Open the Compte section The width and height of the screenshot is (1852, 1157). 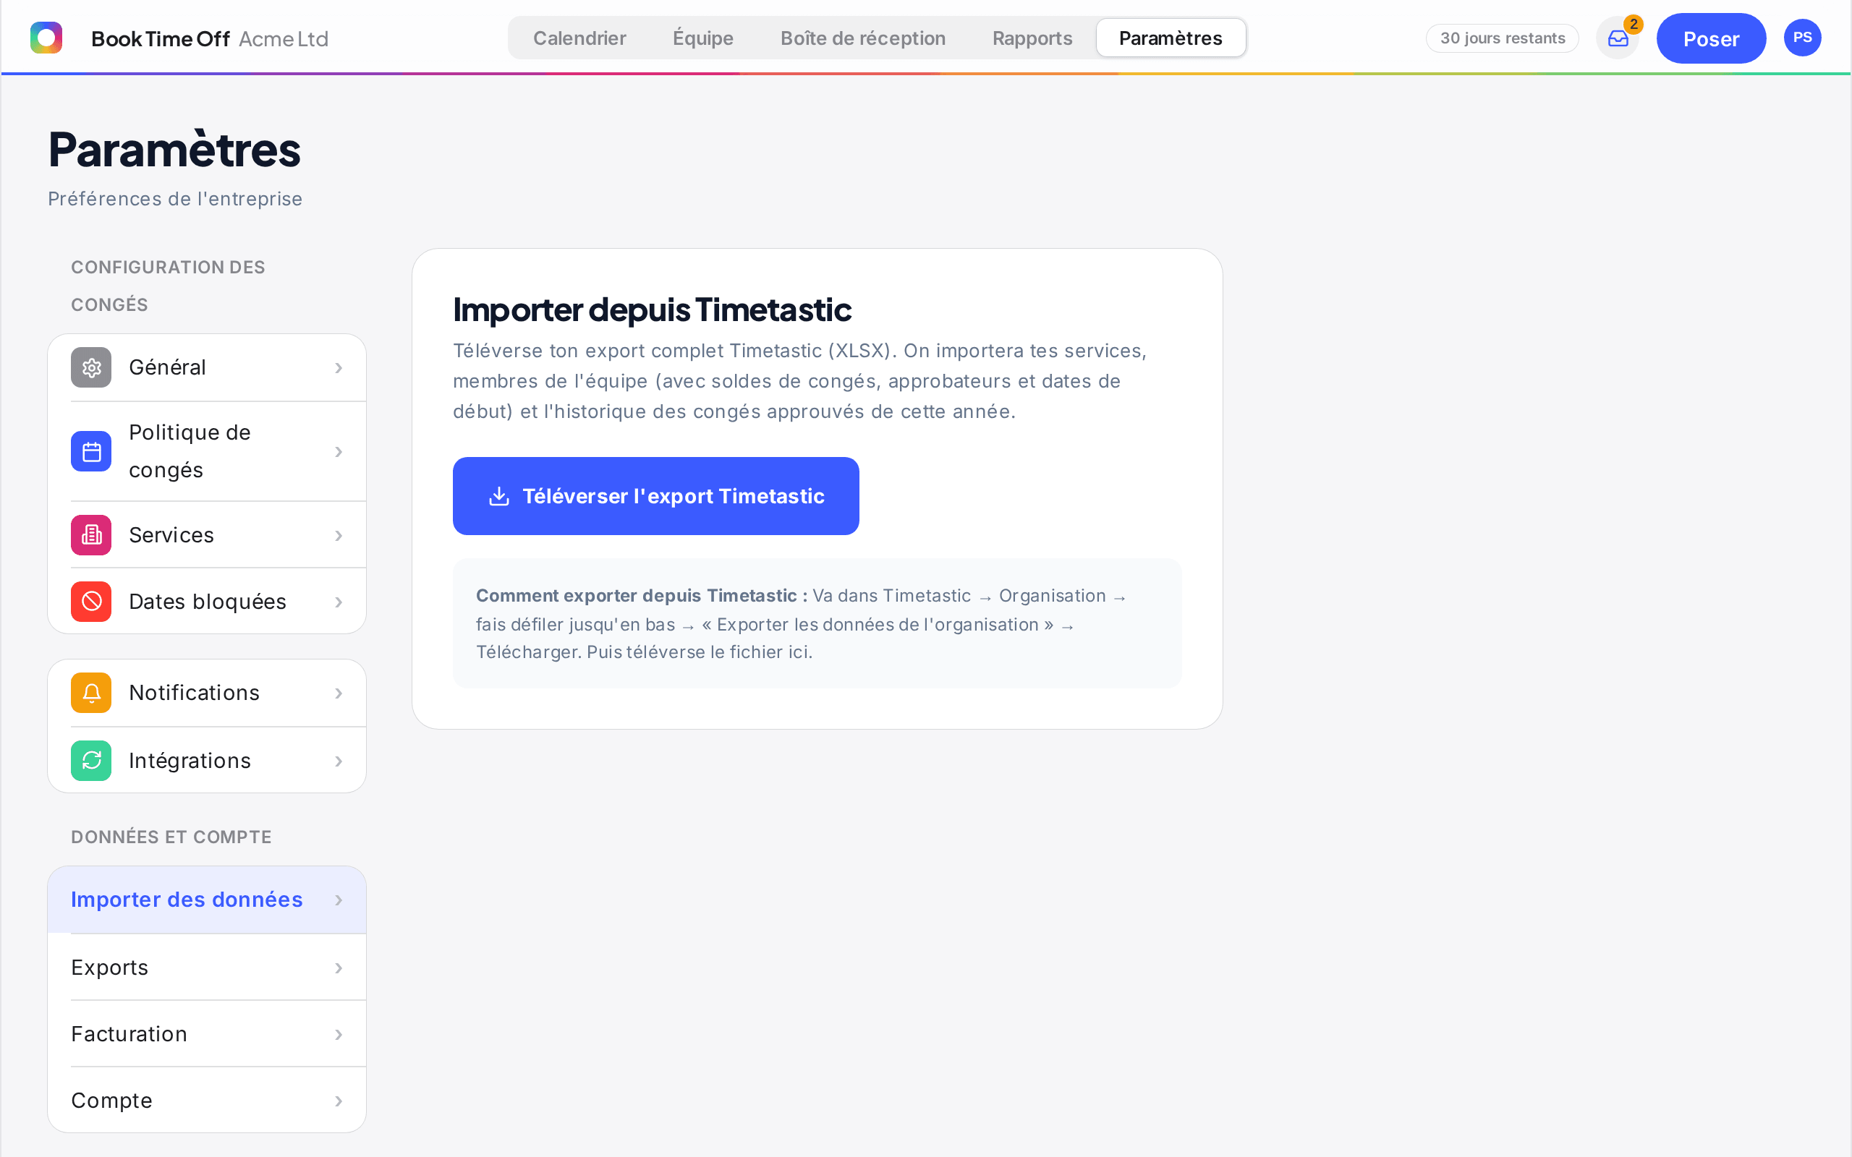[207, 1101]
